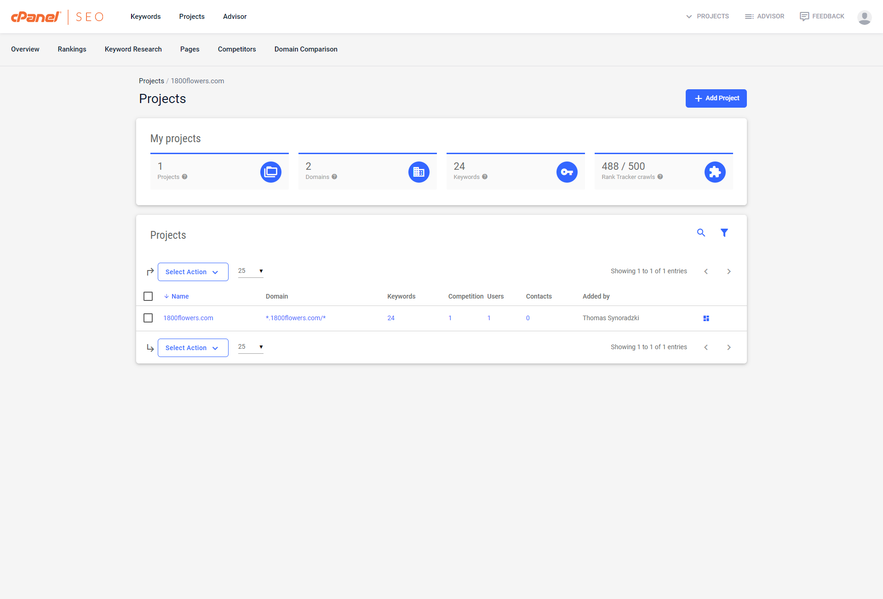
Task: Click the Add Project button
Action: pos(716,98)
